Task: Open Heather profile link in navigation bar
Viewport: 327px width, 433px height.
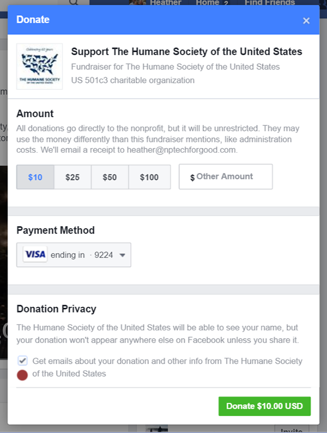Action: 166,3
